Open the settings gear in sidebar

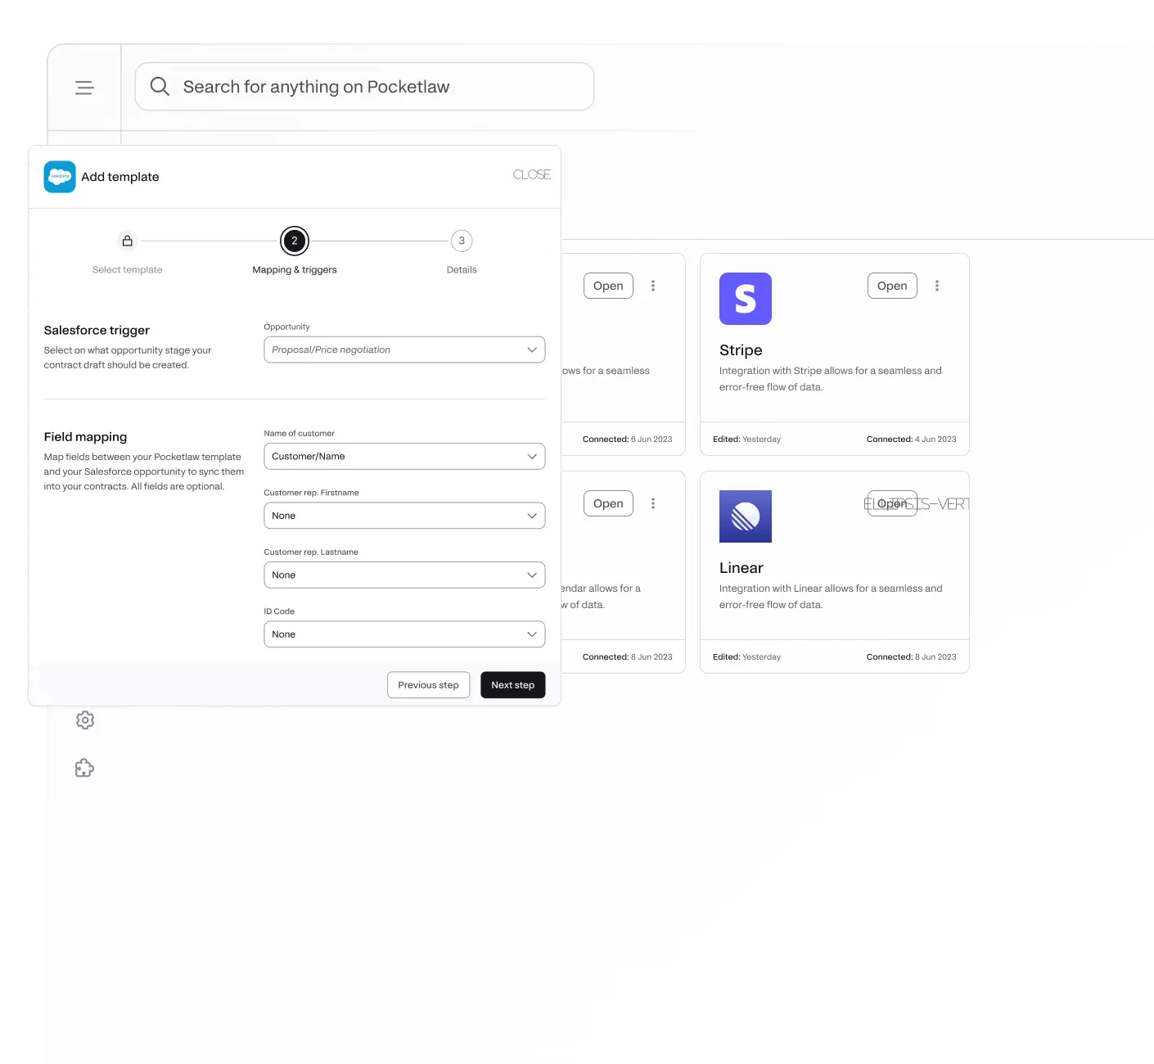pos(85,720)
